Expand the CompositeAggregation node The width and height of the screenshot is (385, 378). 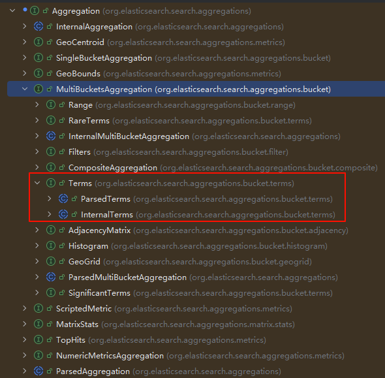[x=37, y=167]
